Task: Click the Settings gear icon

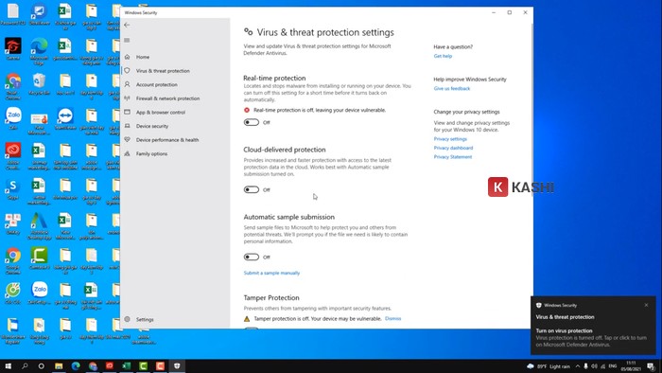Action: (127, 319)
